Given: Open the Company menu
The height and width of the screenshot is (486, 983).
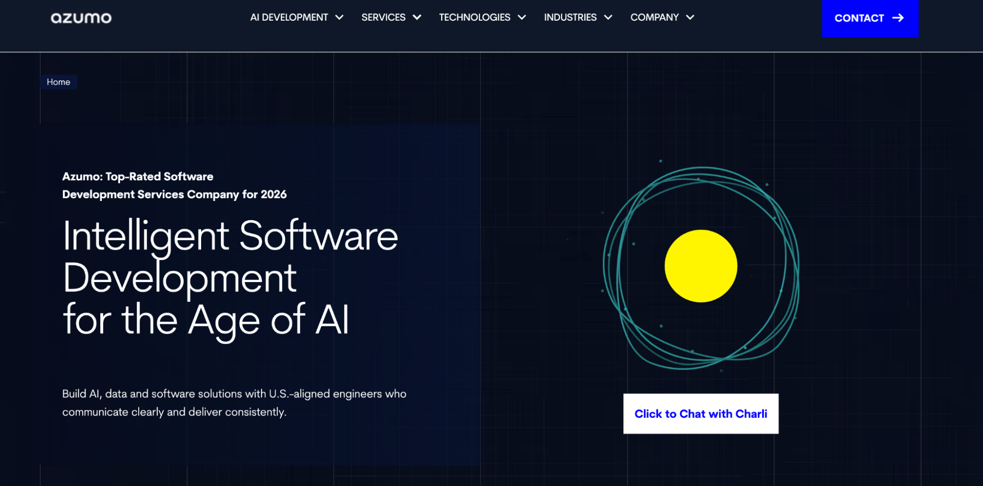Looking at the screenshot, I should pyautogui.click(x=662, y=17).
